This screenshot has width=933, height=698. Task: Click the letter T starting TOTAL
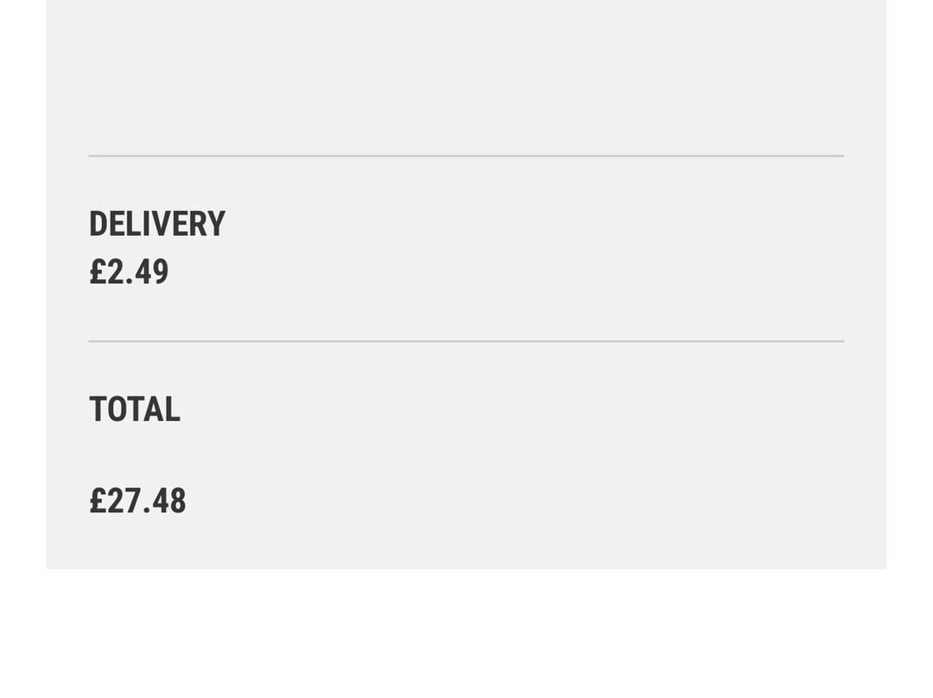[98, 409]
